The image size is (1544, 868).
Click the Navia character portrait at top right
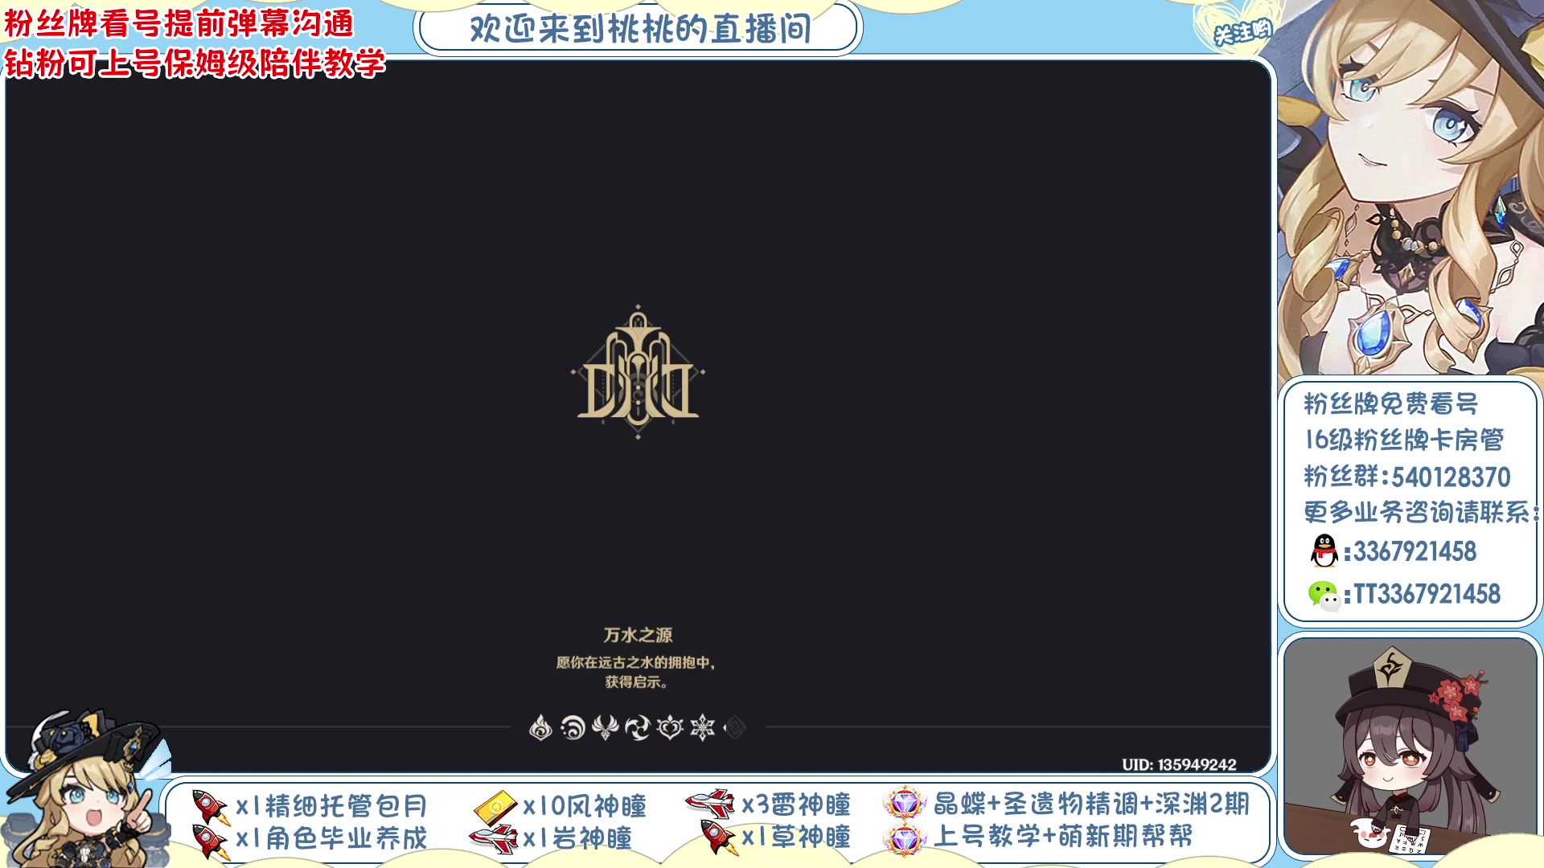1411,186
